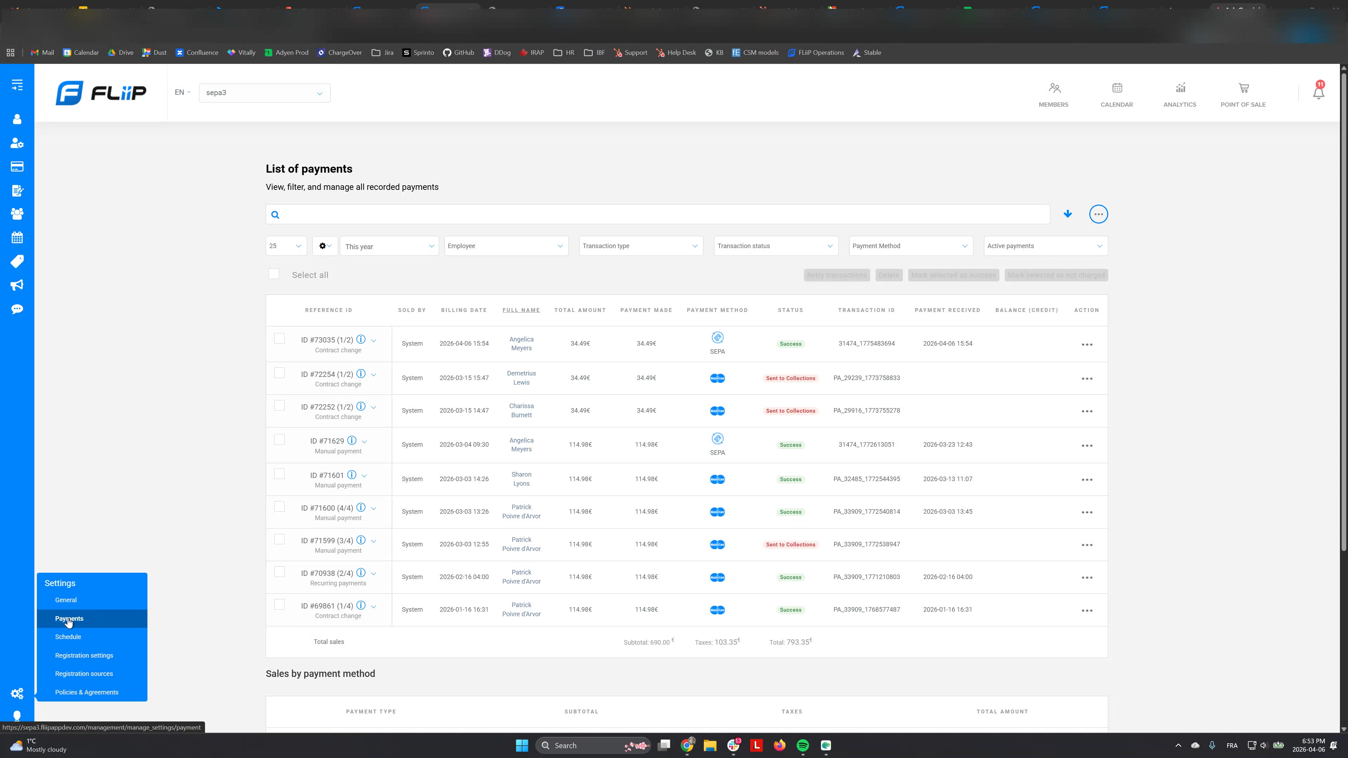Open the chat bubble sidebar icon
Screen dimensions: 1348x758
[x=17, y=309]
